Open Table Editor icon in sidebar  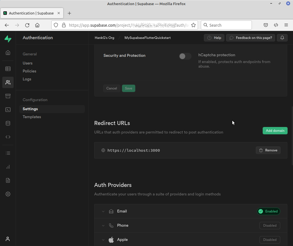click(x=8, y=69)
